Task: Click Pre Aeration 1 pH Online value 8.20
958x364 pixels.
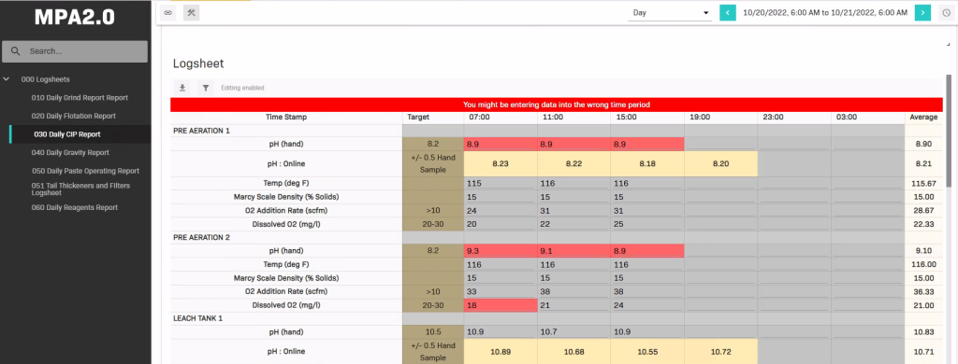Action: 720,164
